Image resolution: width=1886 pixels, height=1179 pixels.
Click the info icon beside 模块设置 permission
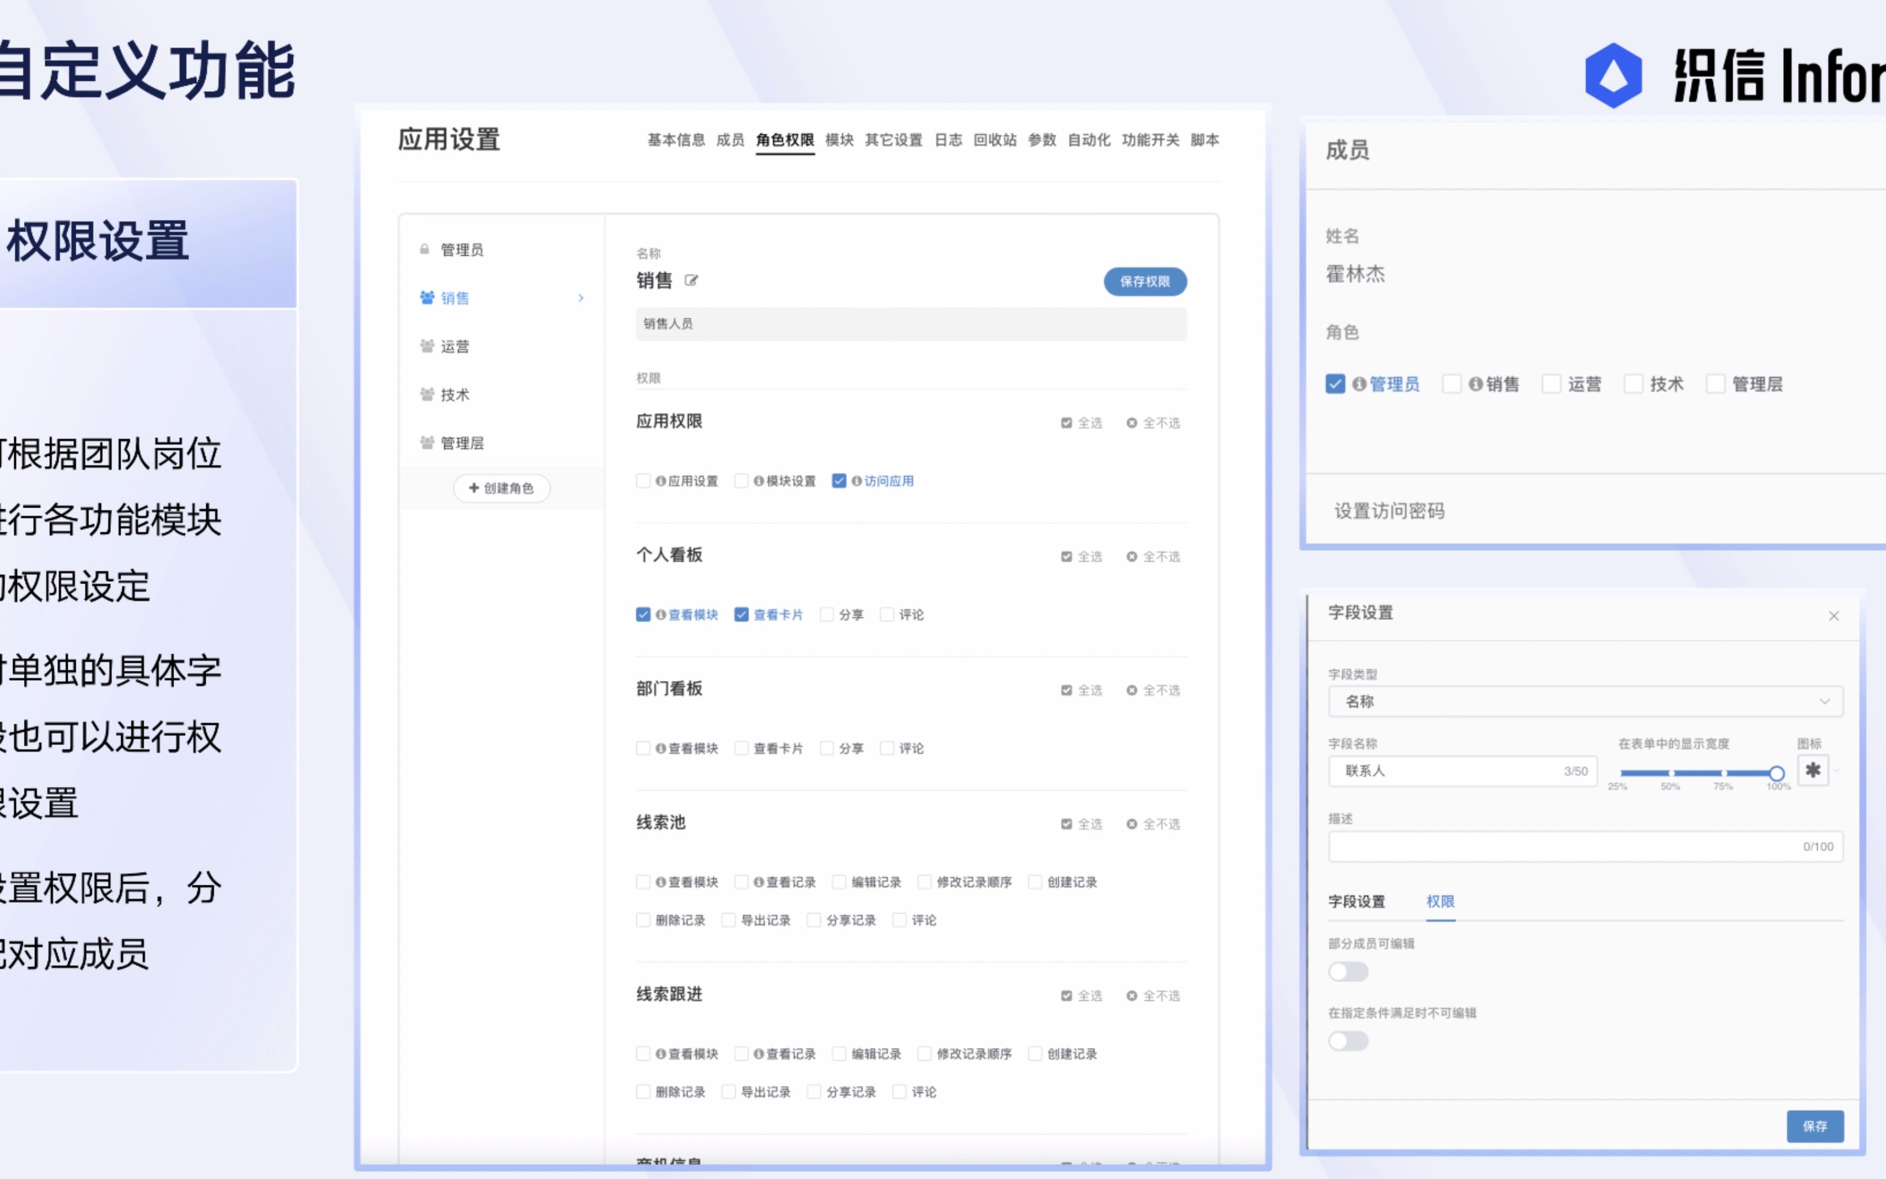(759, 481)
